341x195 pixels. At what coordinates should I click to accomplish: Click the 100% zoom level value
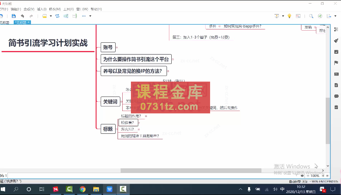pos(315,176)
